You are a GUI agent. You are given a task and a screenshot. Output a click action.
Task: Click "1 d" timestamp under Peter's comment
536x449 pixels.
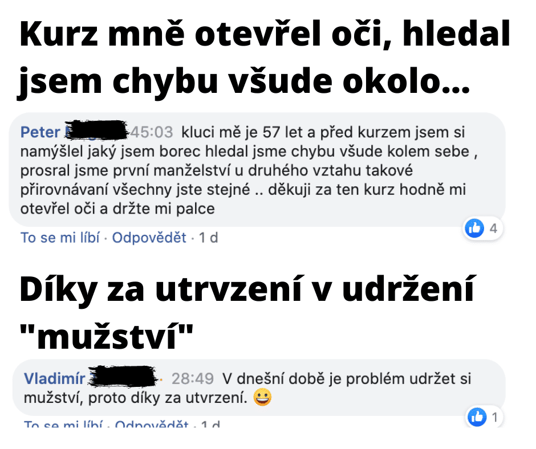click(x=209, y=238)
